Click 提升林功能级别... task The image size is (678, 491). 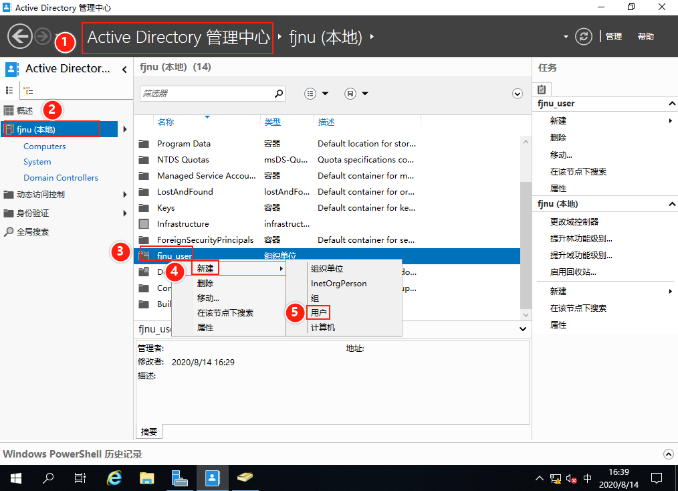580,239
